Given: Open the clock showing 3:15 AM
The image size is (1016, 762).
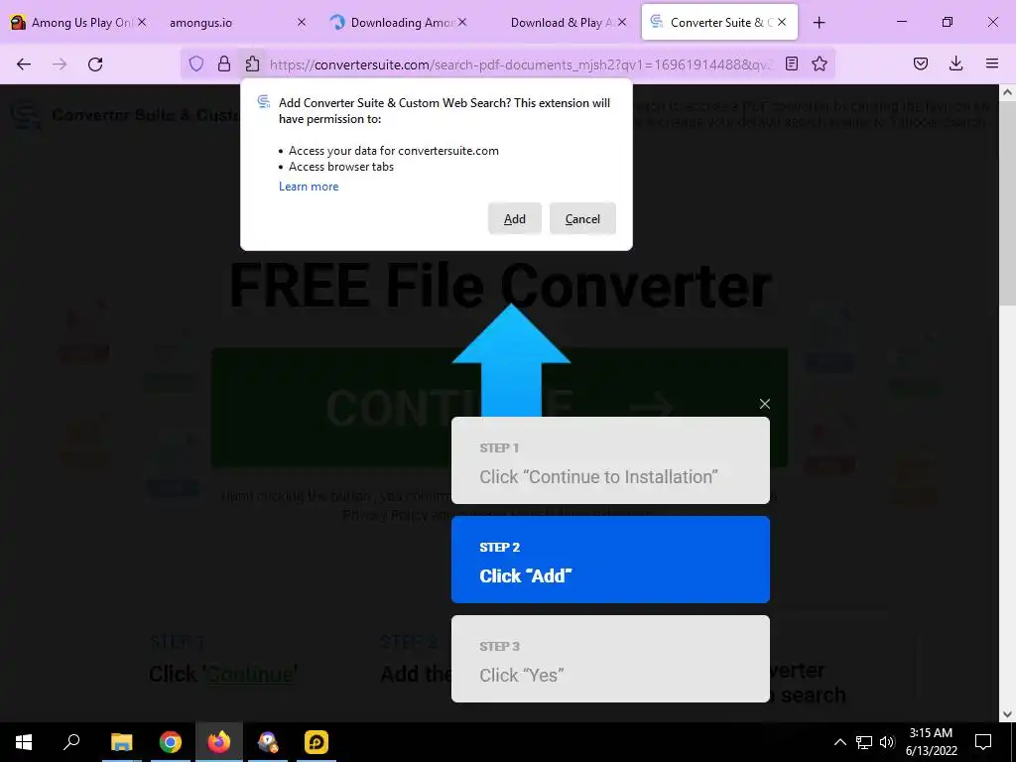Looking at the screenshot, I should tap(931, 742).
